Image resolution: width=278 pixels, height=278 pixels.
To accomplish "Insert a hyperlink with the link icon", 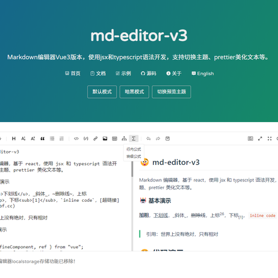I will coord(95,138).
